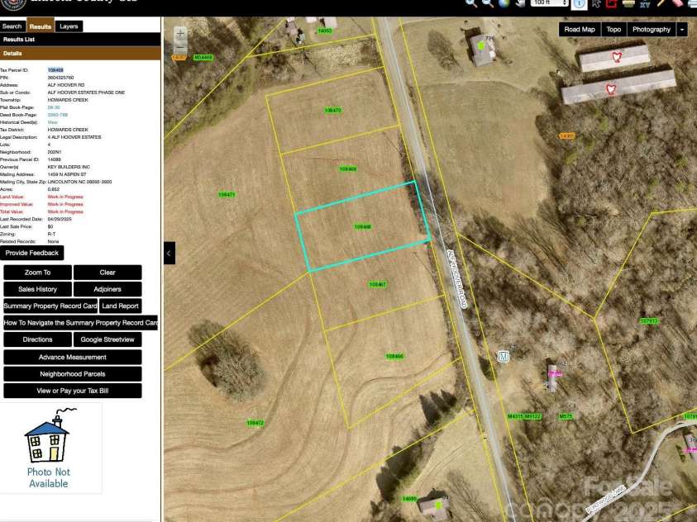Click the zoom out magnifier tool
This screenshot has width=697, height=522.
(488, 3)
